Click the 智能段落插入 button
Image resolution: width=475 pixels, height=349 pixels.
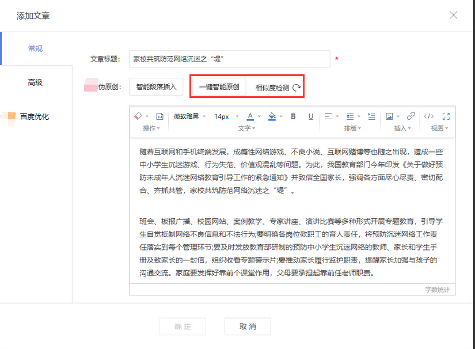(155, 85)
